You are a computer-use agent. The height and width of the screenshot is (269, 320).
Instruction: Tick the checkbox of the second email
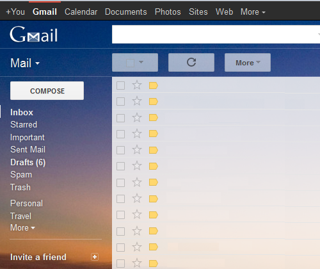(120, 102)
